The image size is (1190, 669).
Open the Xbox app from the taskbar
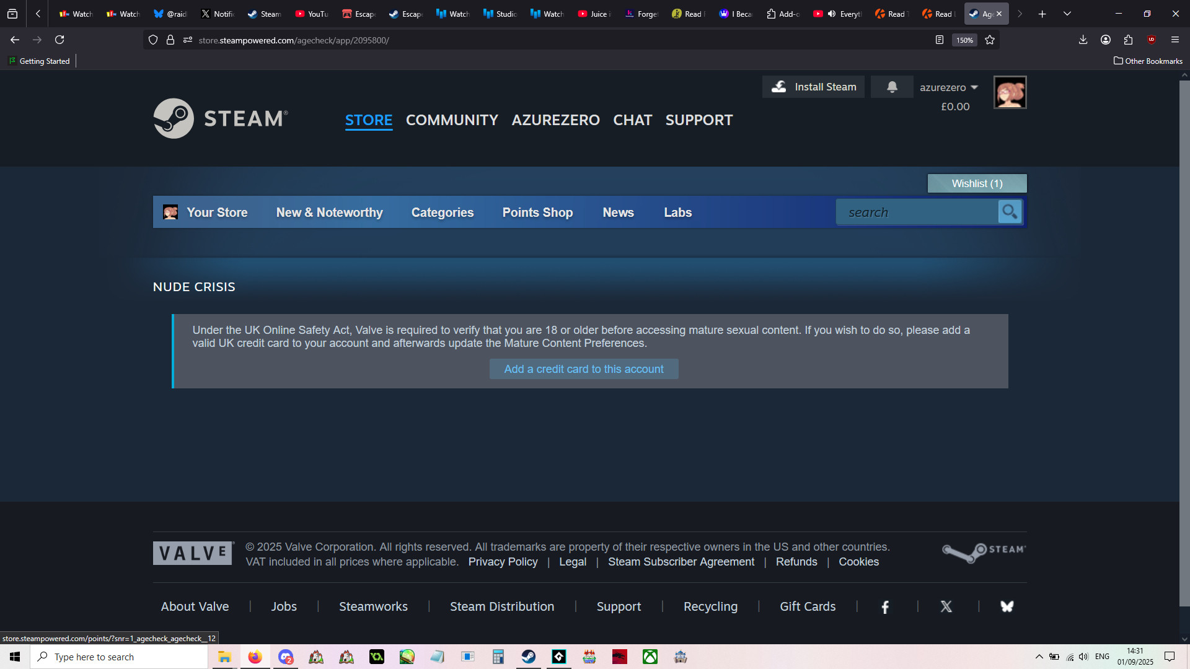[650, 657]
